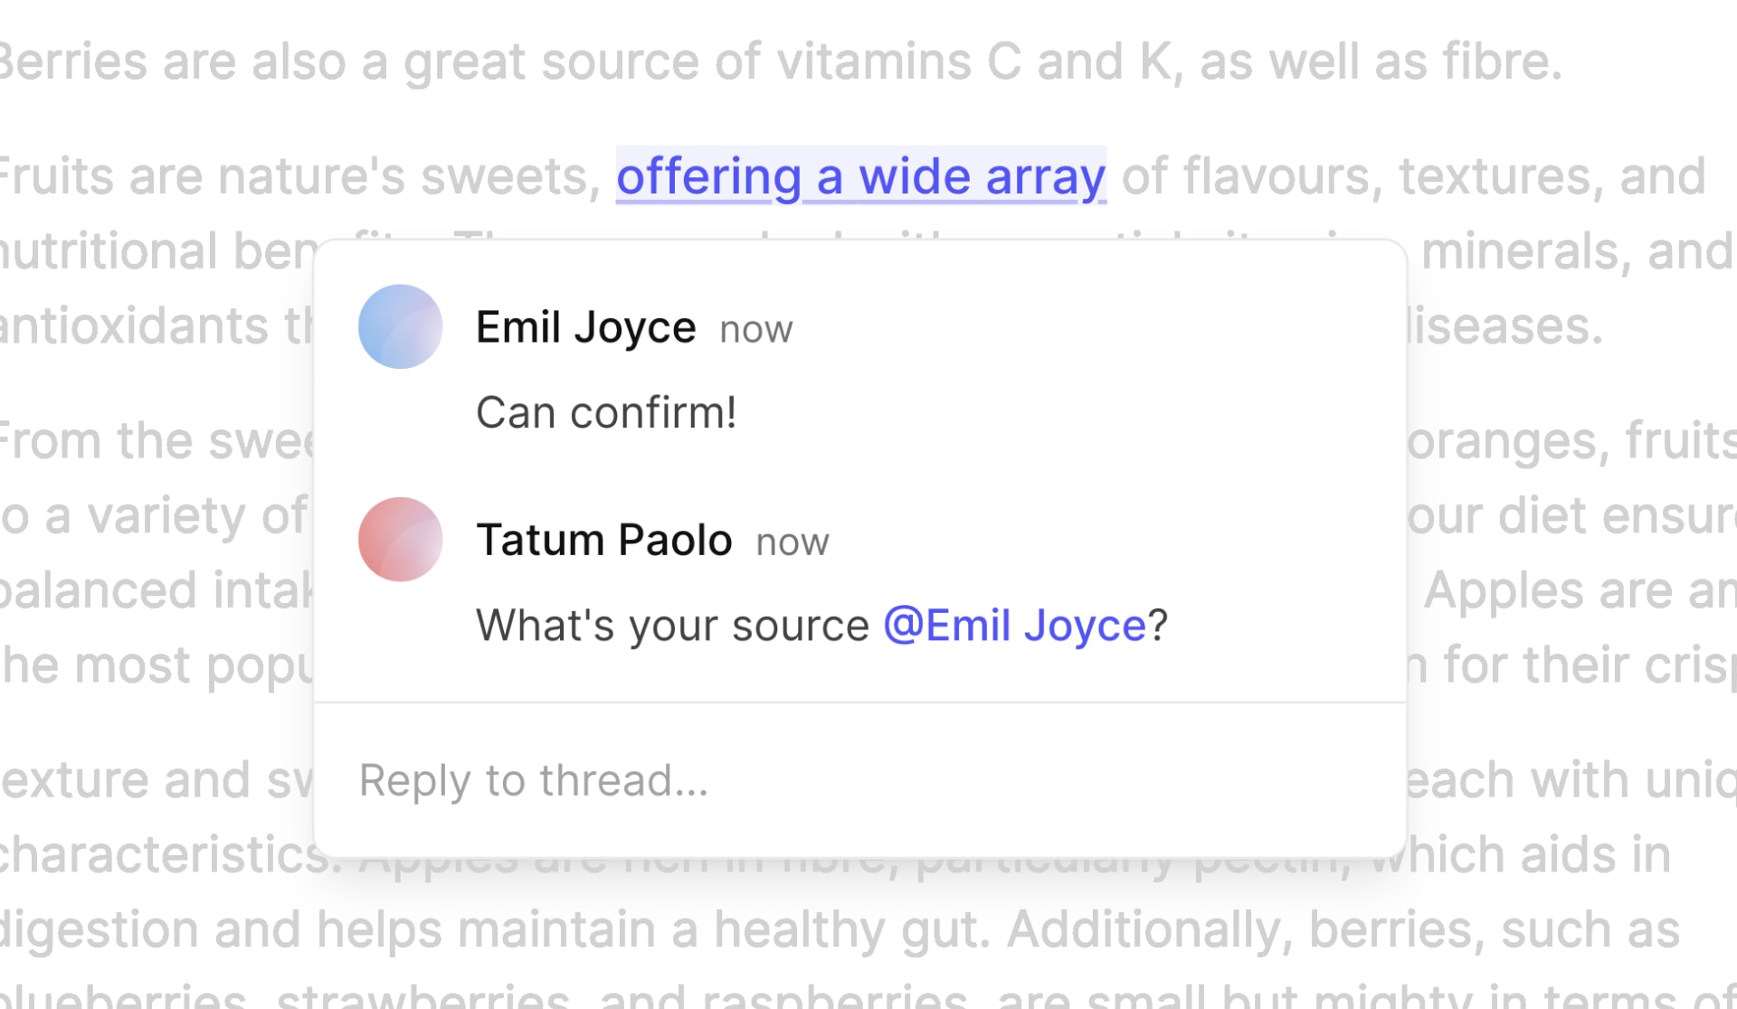Click the timestamp beside Tatum Paolo's name
The height and width of the screenshot is (1009, 1737).
click(792, 542)
